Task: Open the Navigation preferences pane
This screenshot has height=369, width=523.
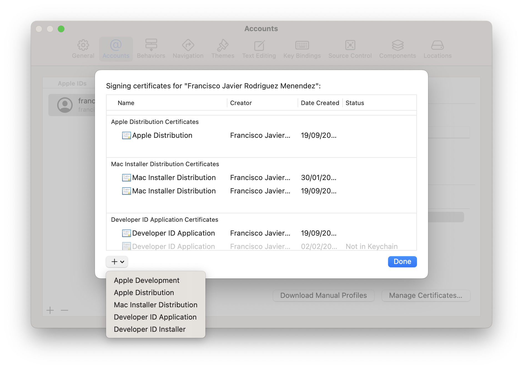Action: coord(188,49)
